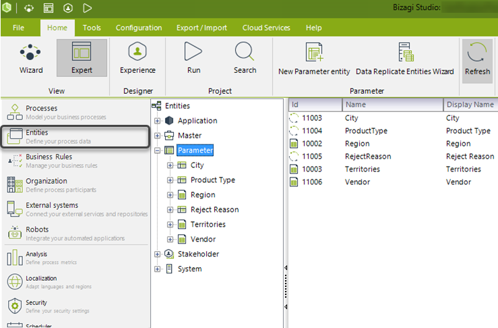This screenshot has width=498, height=328.
Task: Click the Run quick-access play icon in title bar
Action: (88, 8)
